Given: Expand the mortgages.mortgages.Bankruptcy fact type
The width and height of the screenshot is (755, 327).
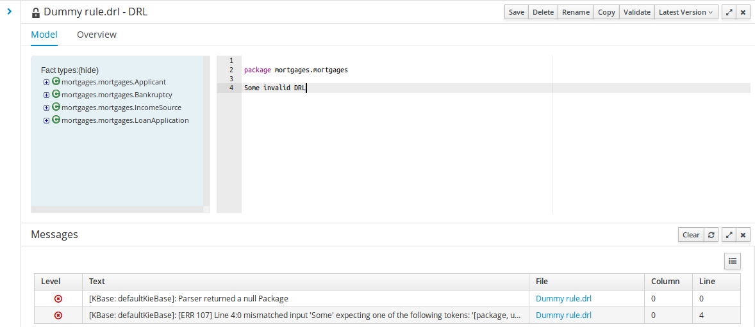Looking at the screenshot, I should point(46,95).
